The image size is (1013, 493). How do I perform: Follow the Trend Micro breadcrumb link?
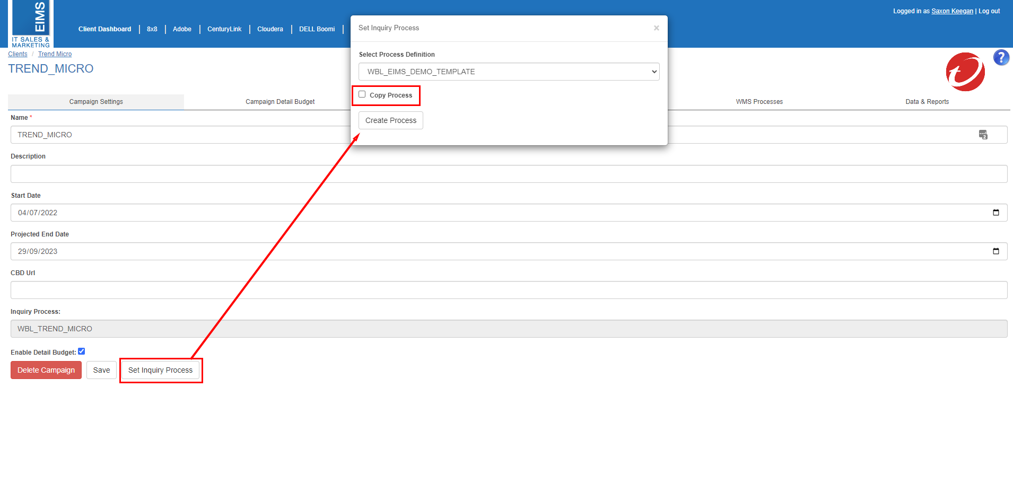pos(55,54)
